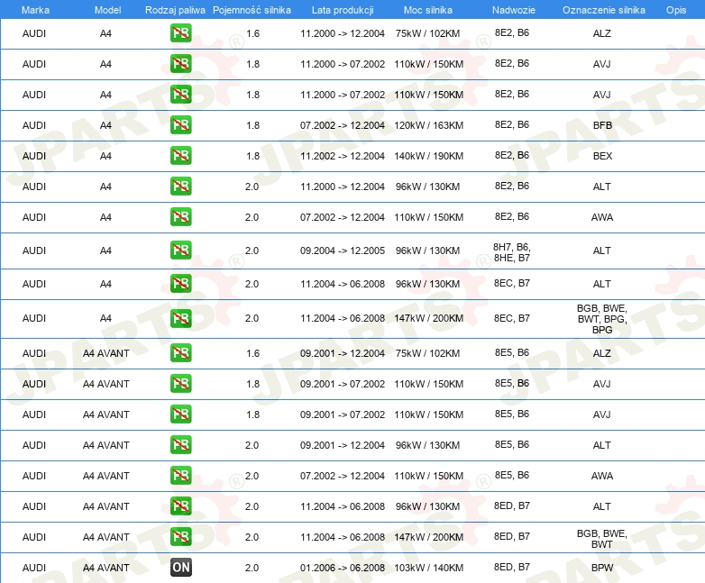Click petrol icon in the 8ED, B7 147kW row

(180, 536)
